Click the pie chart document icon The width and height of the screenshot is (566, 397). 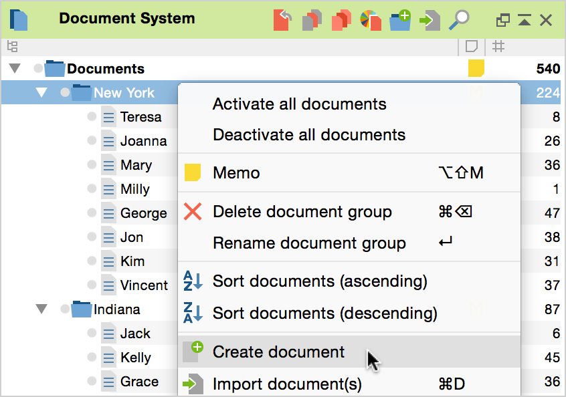[371, 20]
